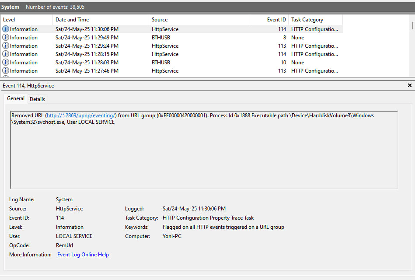Select the General tab
Screen dimensions: 415x280
16,98
